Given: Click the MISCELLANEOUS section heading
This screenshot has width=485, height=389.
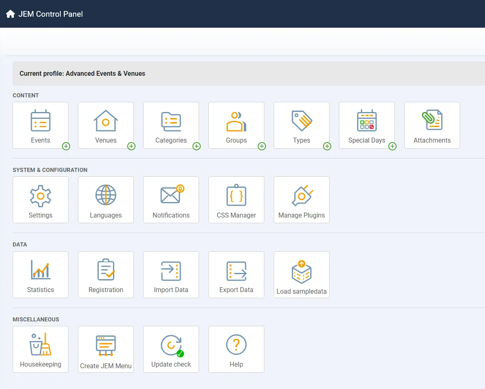Looking at the screenshot, I should [36, 319].
